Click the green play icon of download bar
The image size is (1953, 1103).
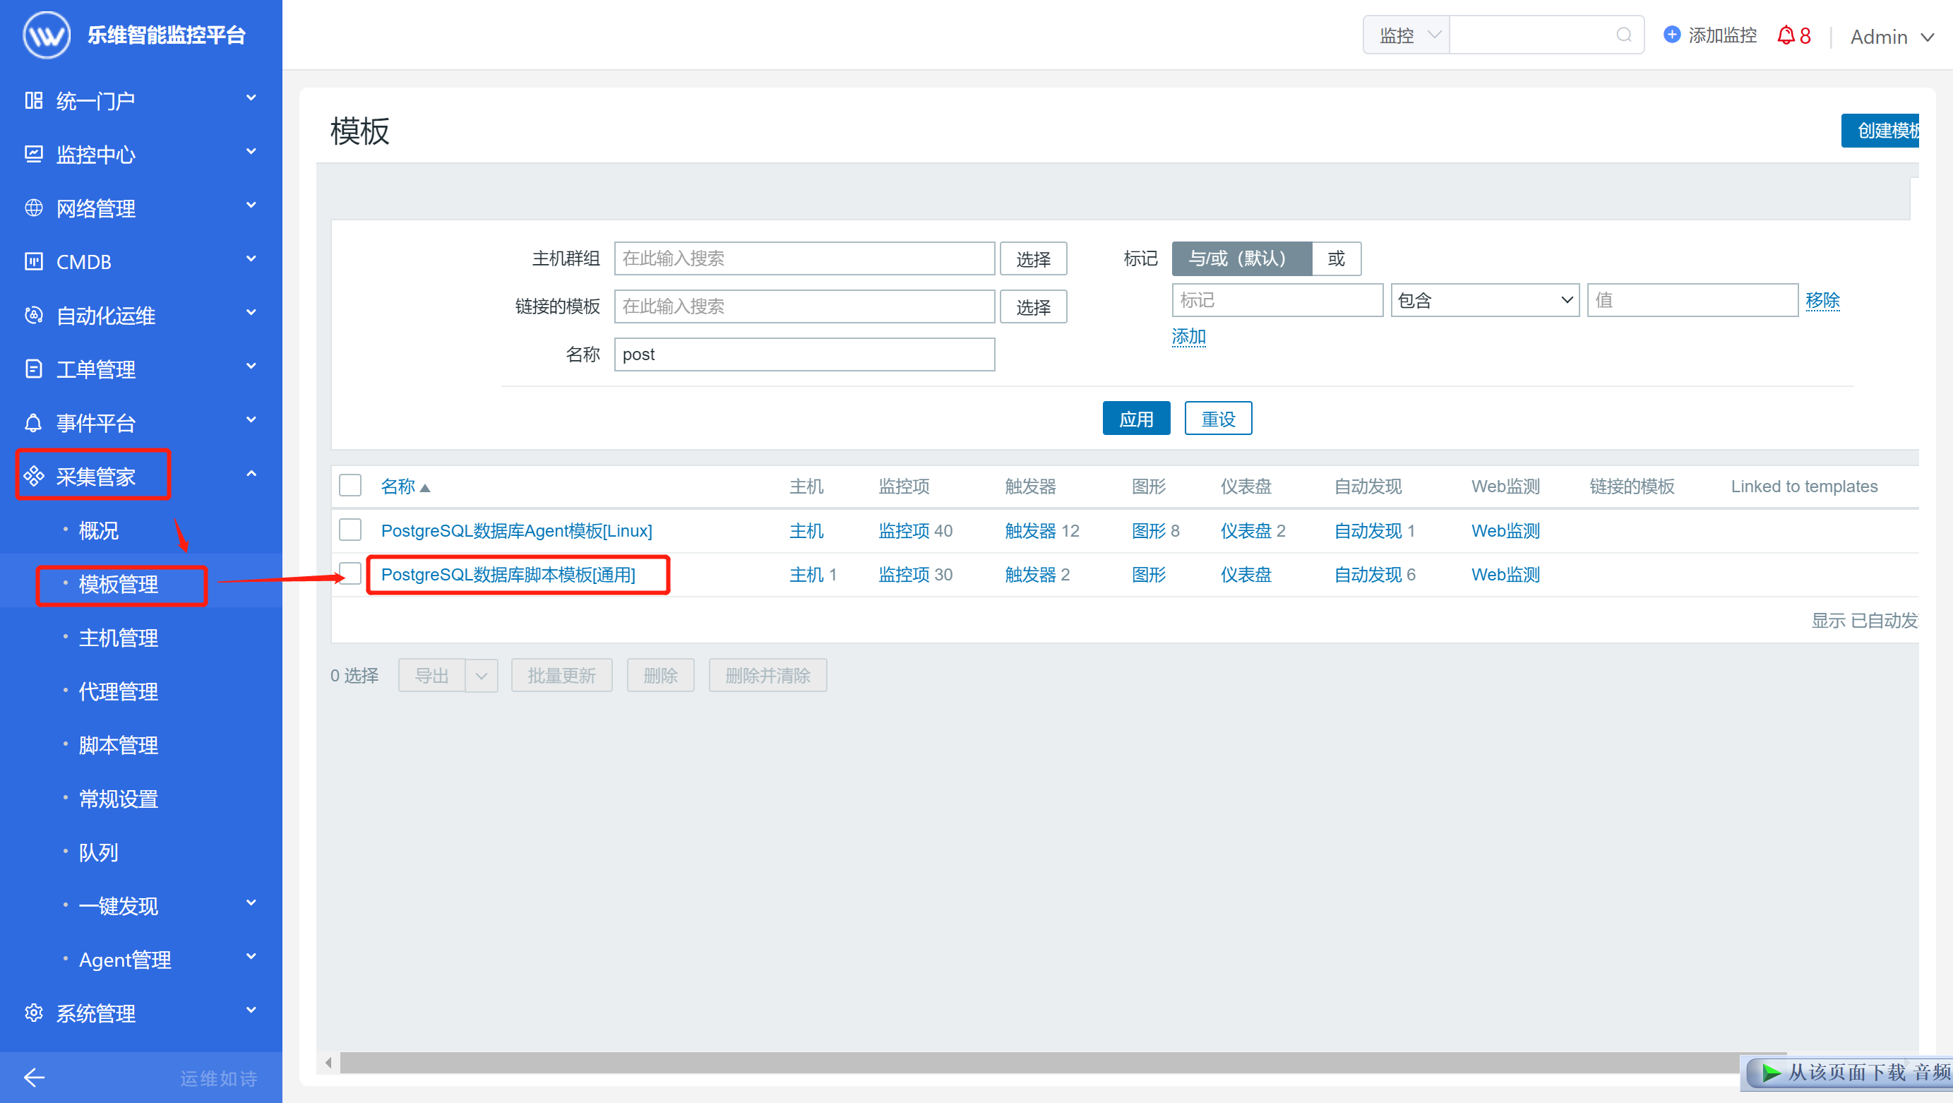1771,1073
